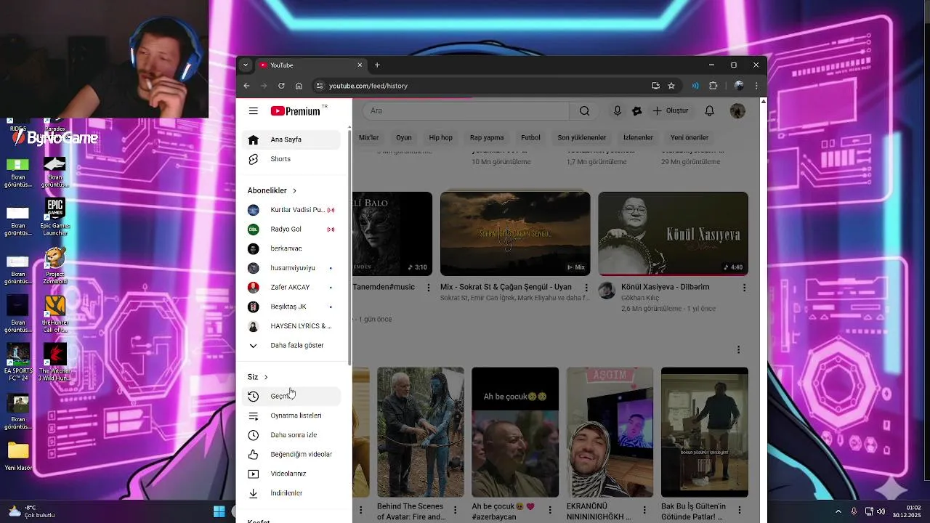Open Chrome's three-dot menu
Image resolution: width=930 pixels, height=523 pixels.
pyautogui.click(x=756, y=86)
